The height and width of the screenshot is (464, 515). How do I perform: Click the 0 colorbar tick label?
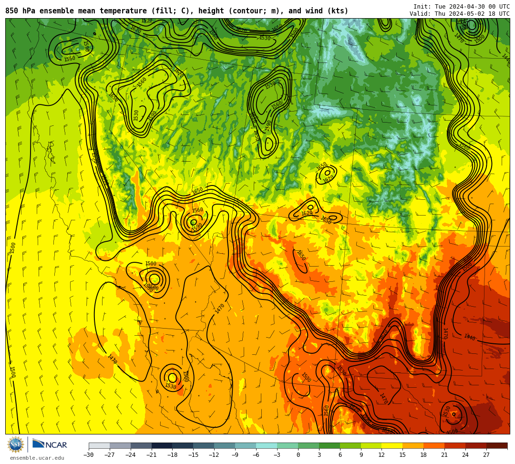click(x=298, y=455)
